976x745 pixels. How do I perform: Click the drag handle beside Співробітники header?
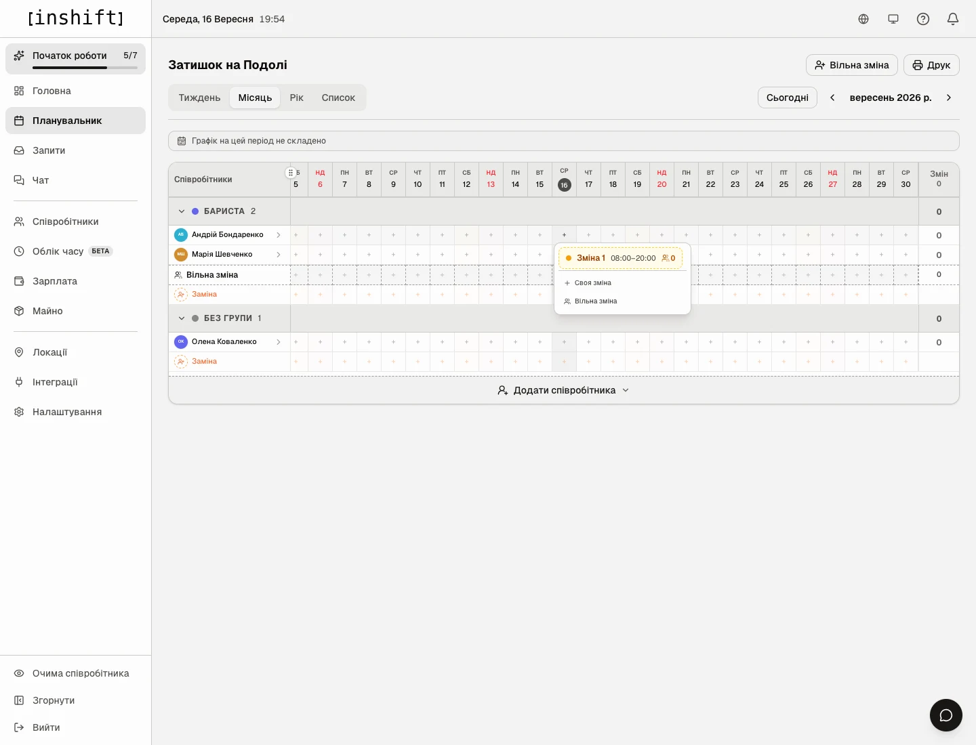291,173
